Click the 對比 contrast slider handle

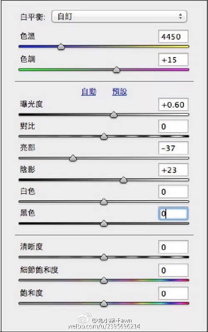point(104,136)
